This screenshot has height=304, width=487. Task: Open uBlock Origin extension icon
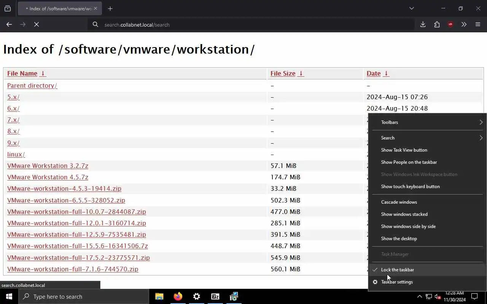[x=450, y=24]
